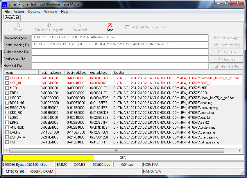
Task: Check the EBR2 partition checkbox
Action: pyautogui.click(x=7, y=123)
